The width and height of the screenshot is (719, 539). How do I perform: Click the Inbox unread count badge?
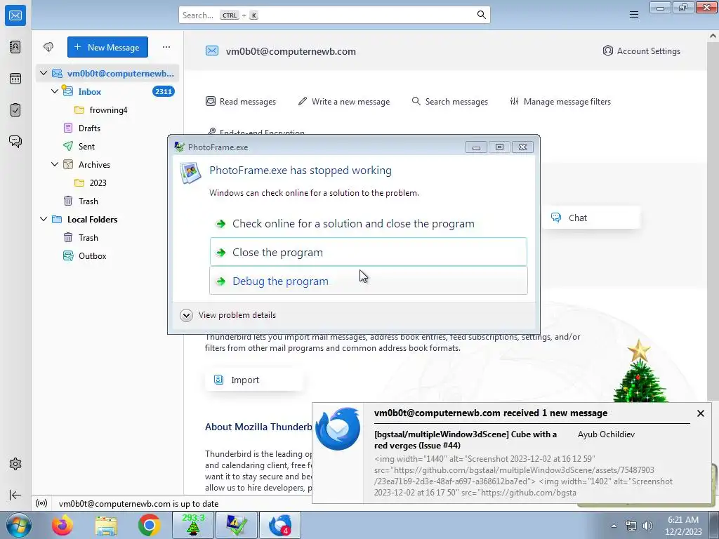pos(163,91)
